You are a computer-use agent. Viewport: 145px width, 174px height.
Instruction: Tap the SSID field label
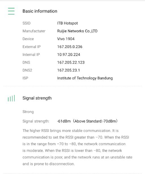pyautogui.click(x=26, y=23)
